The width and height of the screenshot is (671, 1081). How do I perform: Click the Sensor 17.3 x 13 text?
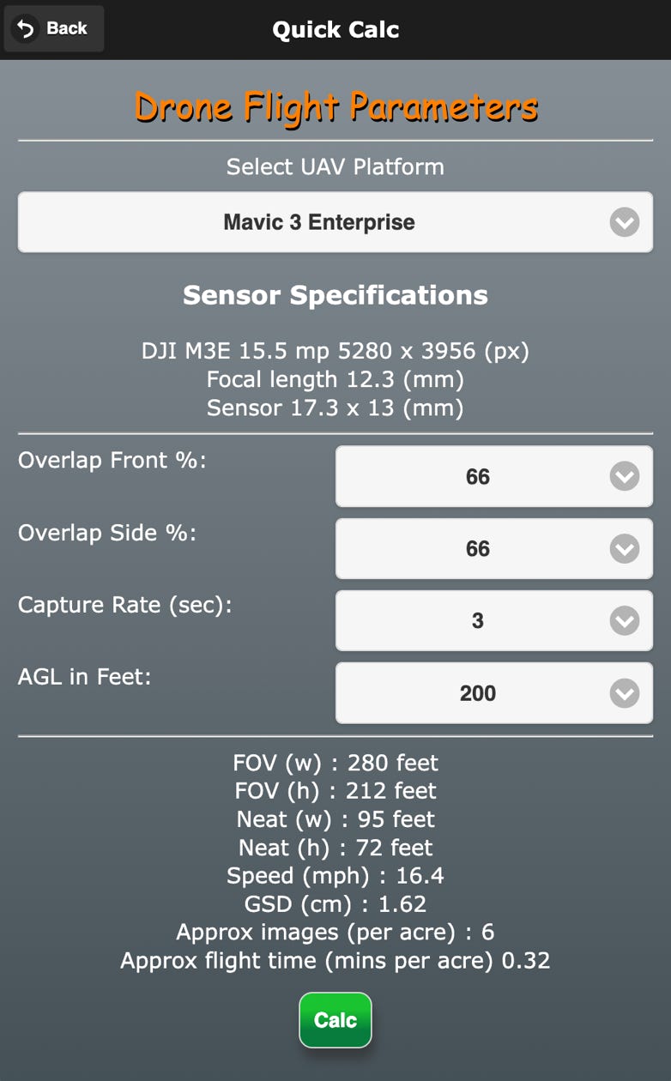click(335, 408)
